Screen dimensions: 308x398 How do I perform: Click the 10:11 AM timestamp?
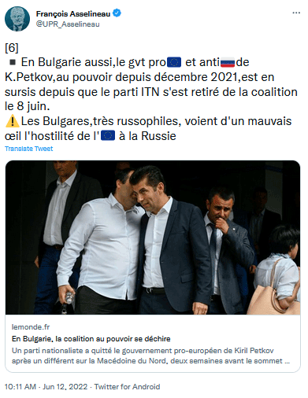pyautogui.click(x=20, y=387)
